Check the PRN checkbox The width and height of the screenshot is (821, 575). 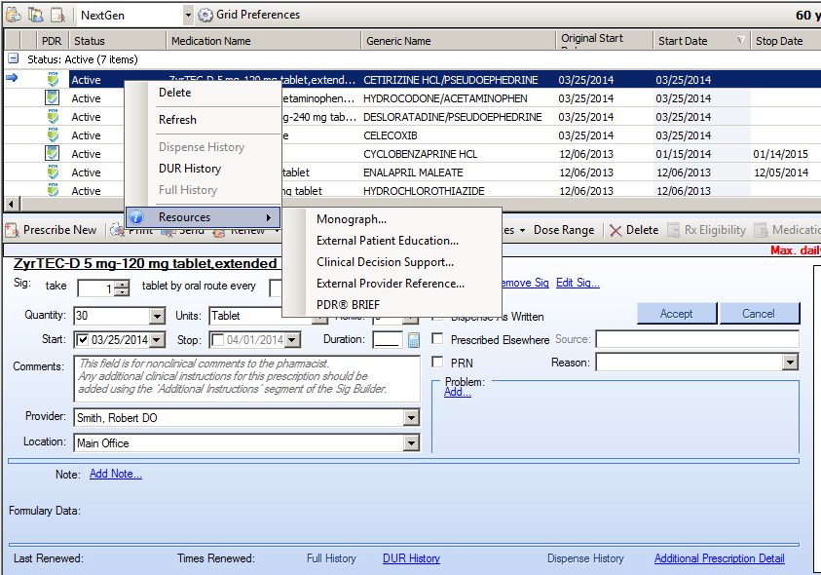[x=437, y=363]
